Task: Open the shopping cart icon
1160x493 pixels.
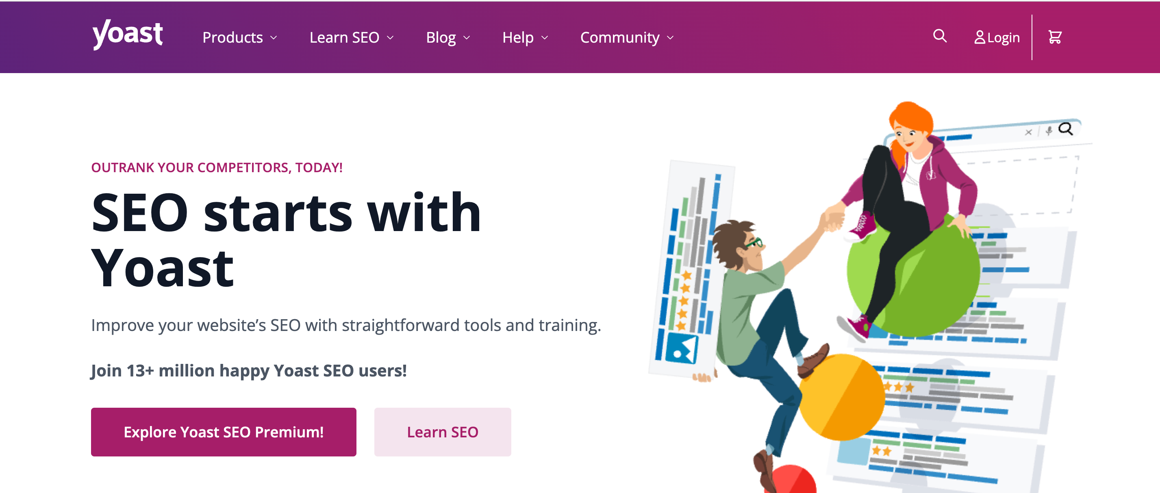Action: [x=1055, y=37]
